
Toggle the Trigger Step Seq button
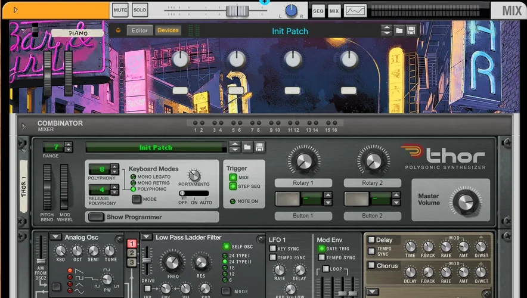click(233, 187)
